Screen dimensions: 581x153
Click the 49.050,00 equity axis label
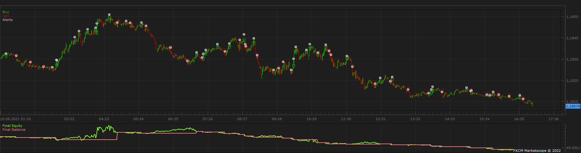pos(573,148)
